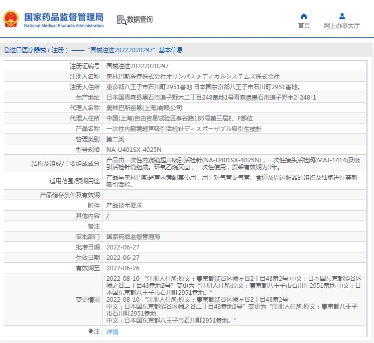Click the agent name 奥林巴斯贸易(上海)有限公司

pyautogui.click(x=144, y=108)
